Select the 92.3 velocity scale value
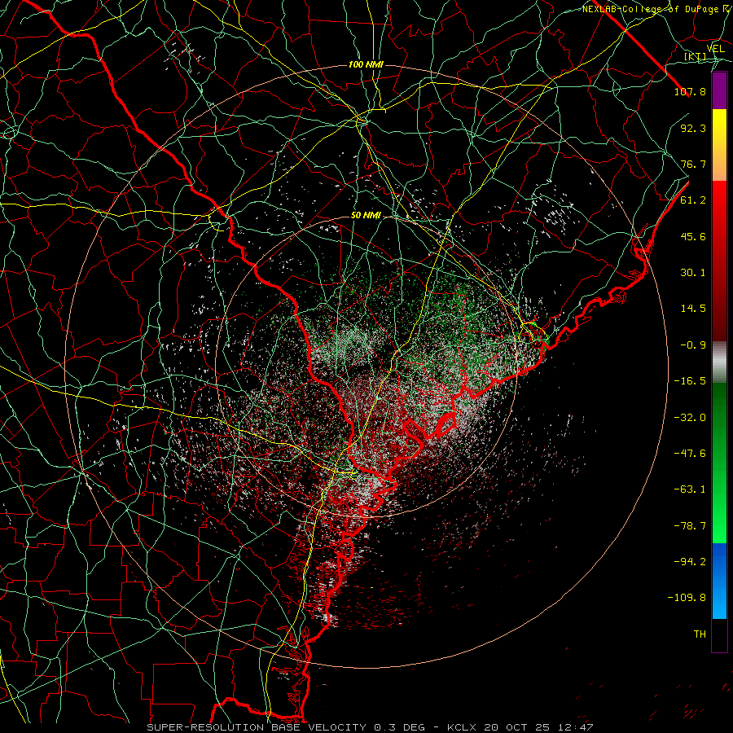 [x=693, y=128]
